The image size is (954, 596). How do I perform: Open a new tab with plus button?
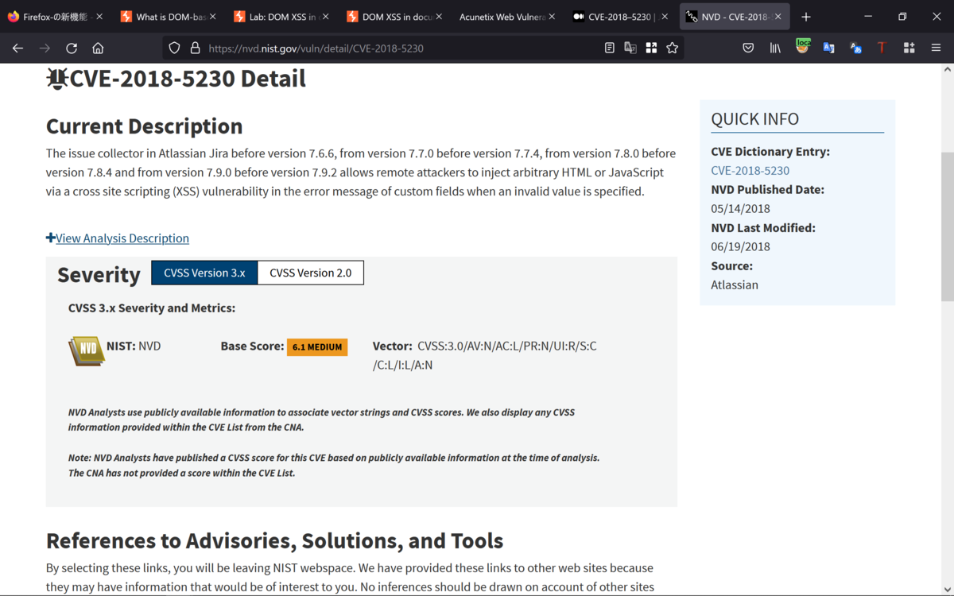tap(806, 17)
